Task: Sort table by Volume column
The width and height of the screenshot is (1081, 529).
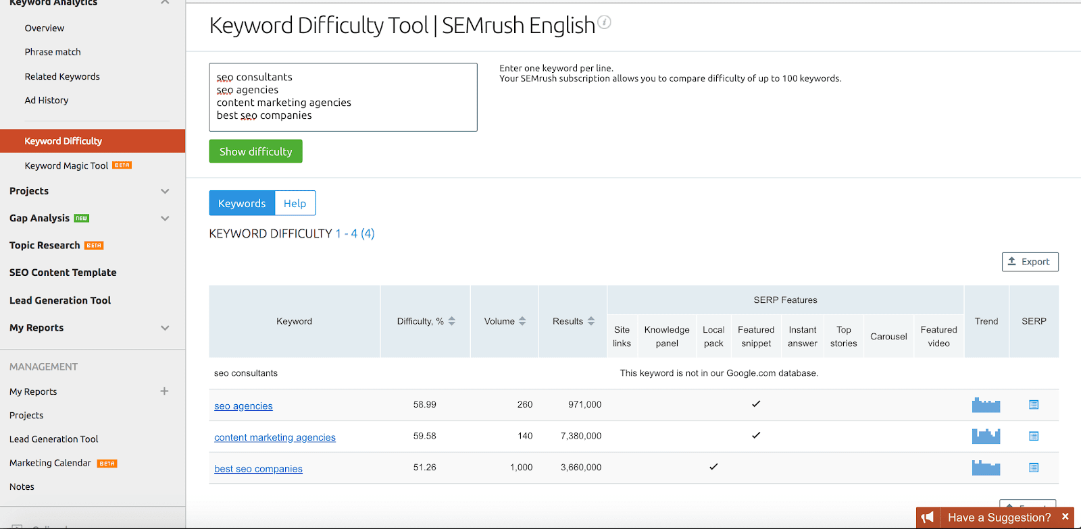Action: (522, 321)
